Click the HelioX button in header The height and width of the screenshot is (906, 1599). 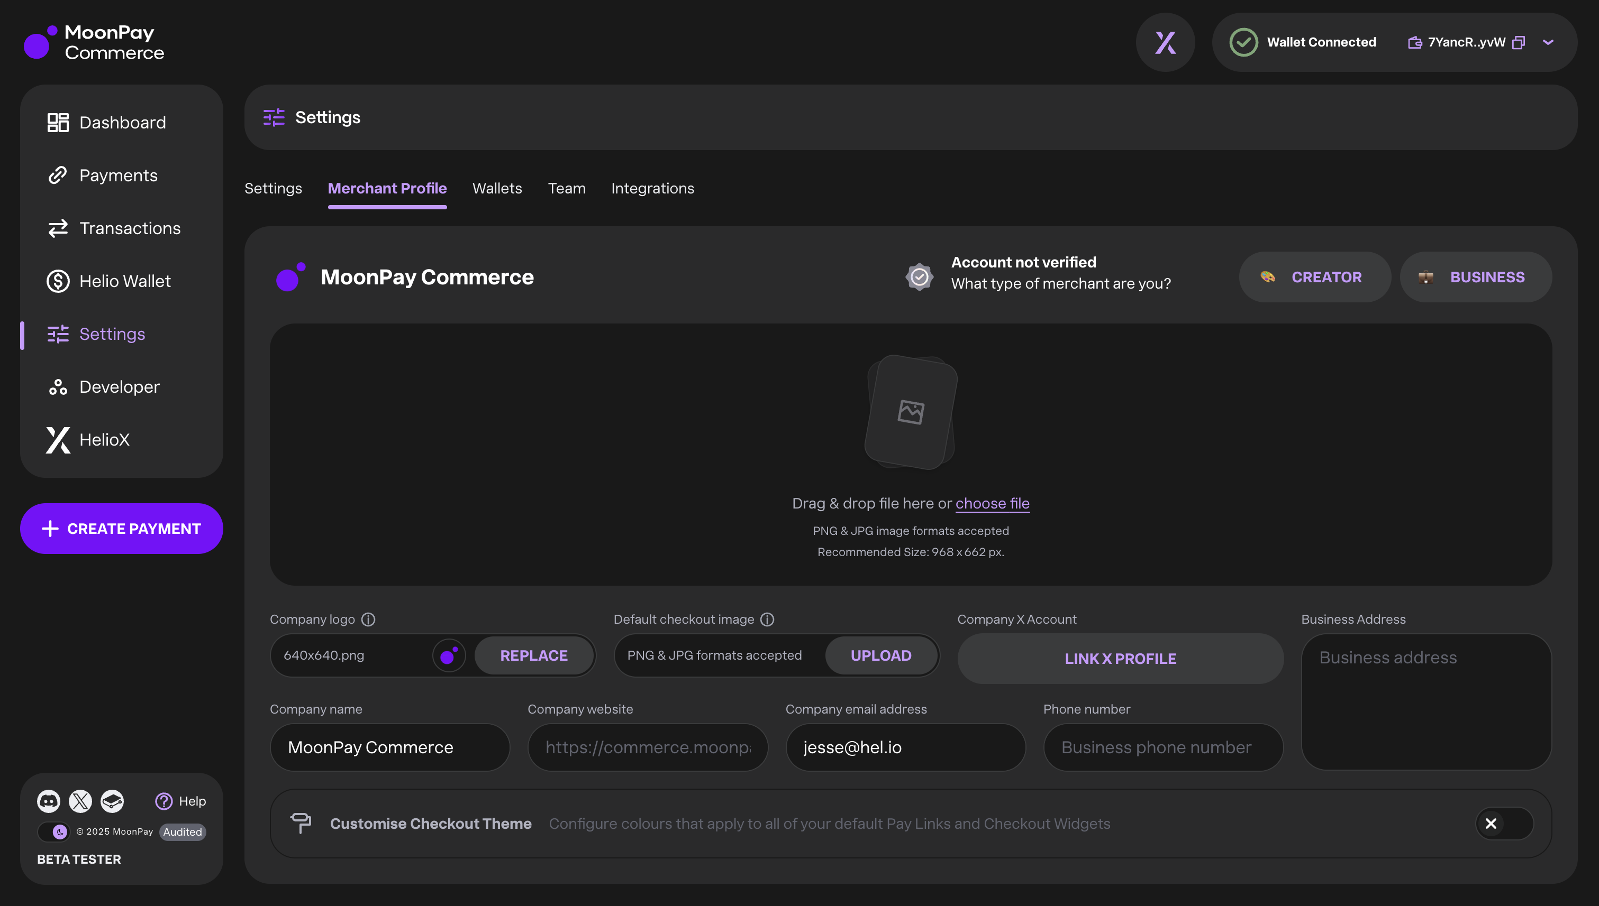pos(1165,42)
